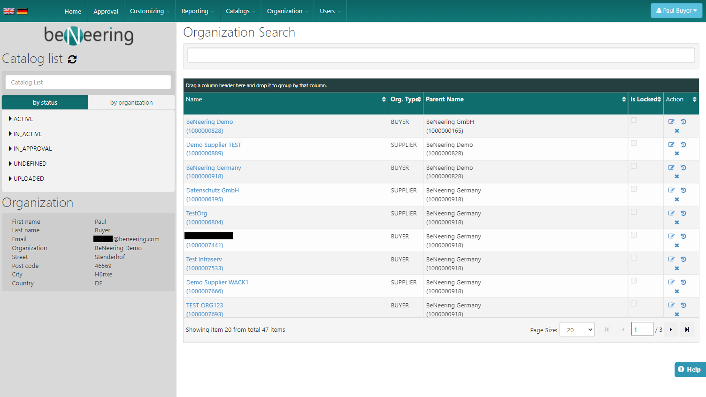Click the Help button
This screenshot has height=397, width=706.
tap(690, 369)
